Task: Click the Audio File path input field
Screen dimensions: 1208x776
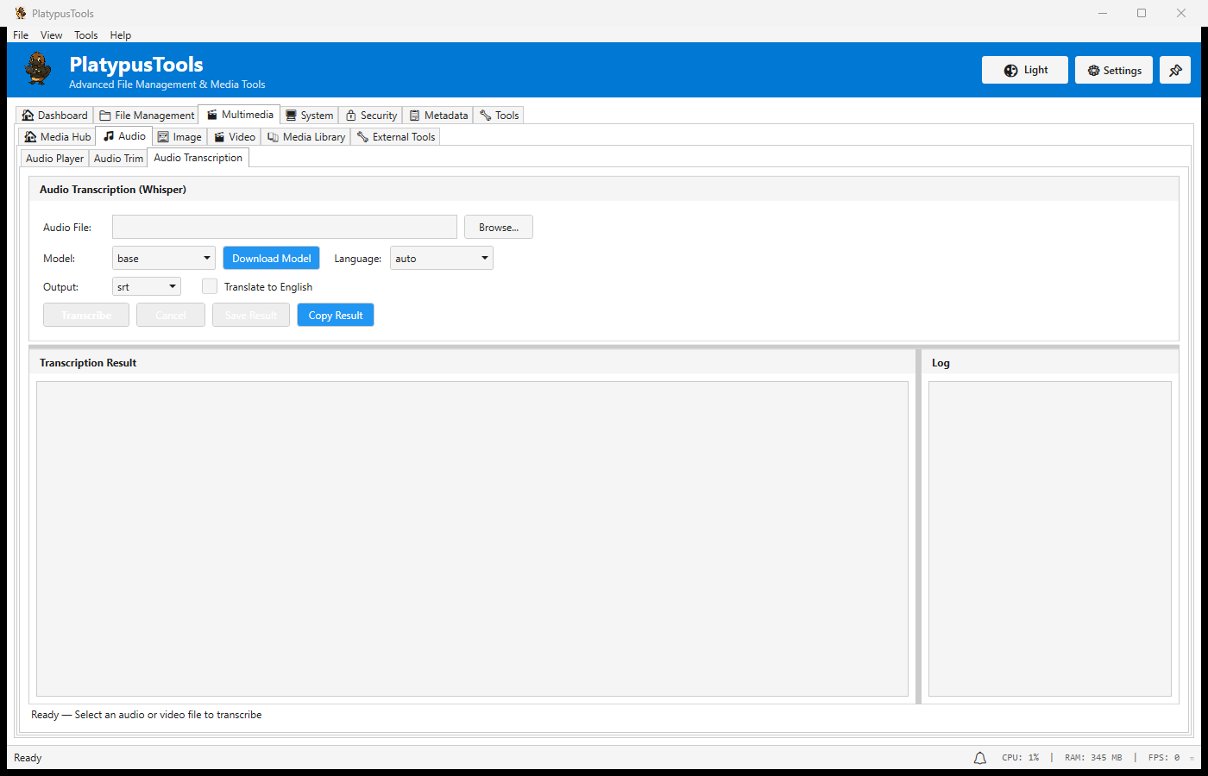Action: [x=285, y=228]
